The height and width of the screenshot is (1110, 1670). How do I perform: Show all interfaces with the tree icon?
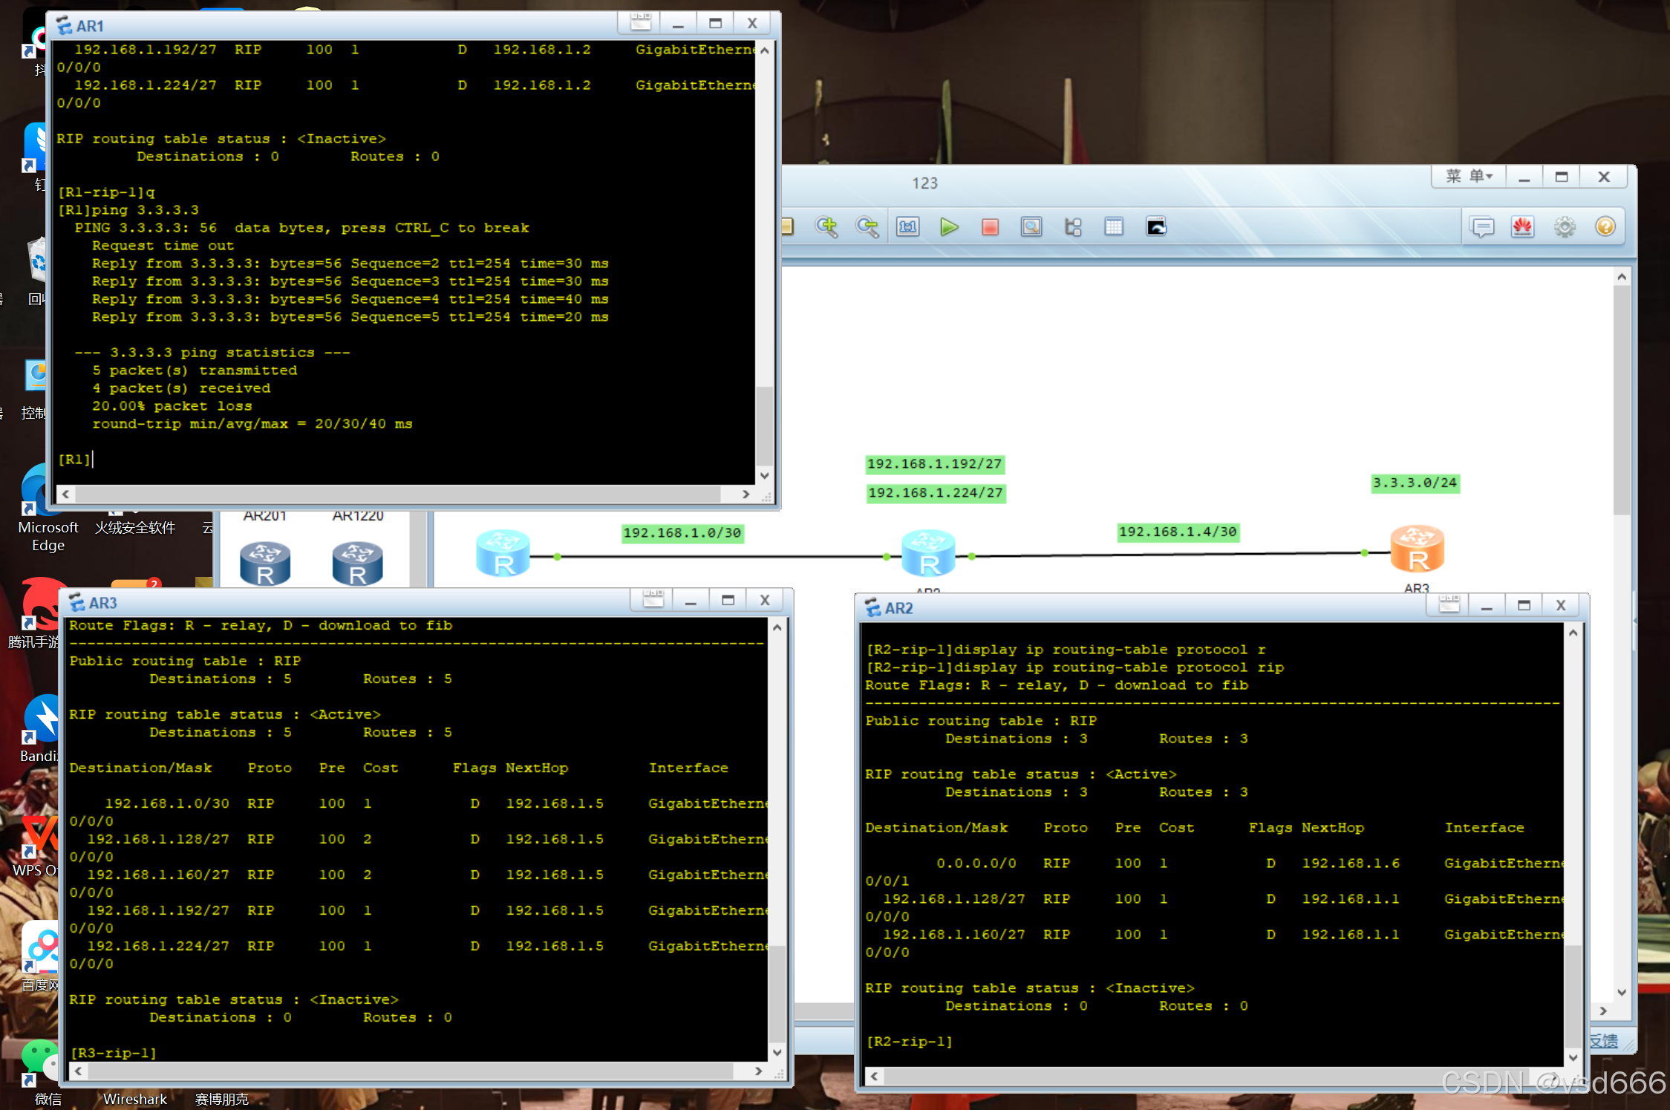click(1072, 226)
